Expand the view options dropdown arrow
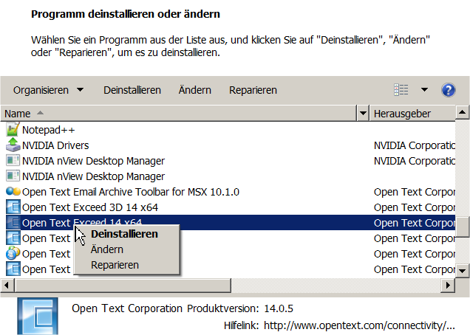Viewport: 470px width, 335px height. pyautogui.click(x=424, y=90)
